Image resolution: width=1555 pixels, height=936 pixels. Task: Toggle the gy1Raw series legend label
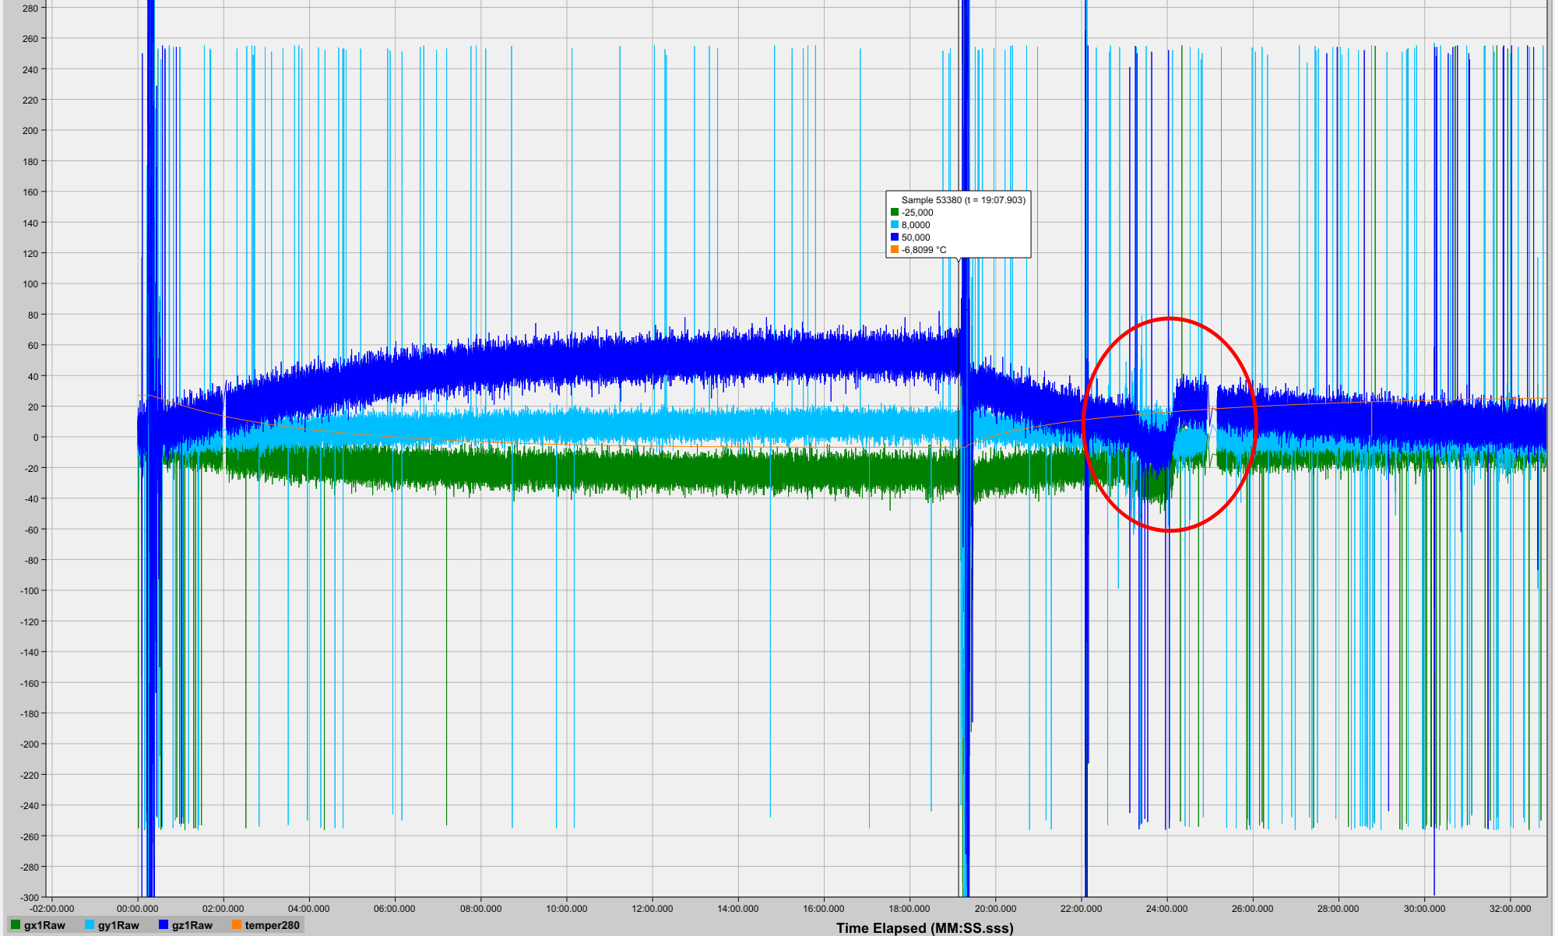click(x=118, y=925)
